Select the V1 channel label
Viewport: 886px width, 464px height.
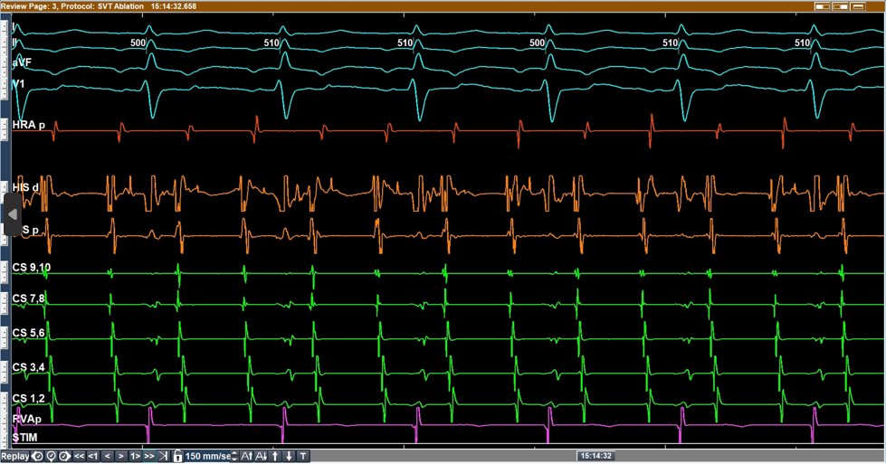tap(19, 83)
